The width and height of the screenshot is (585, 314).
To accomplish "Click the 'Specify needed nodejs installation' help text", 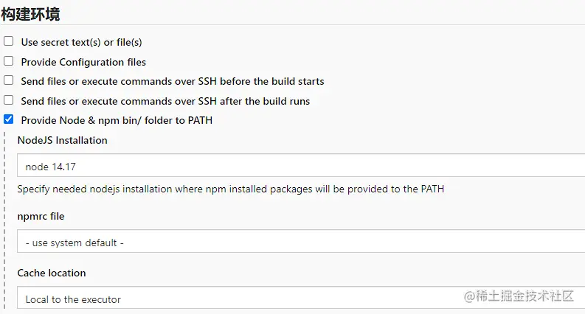I will (x=230, y=189).
